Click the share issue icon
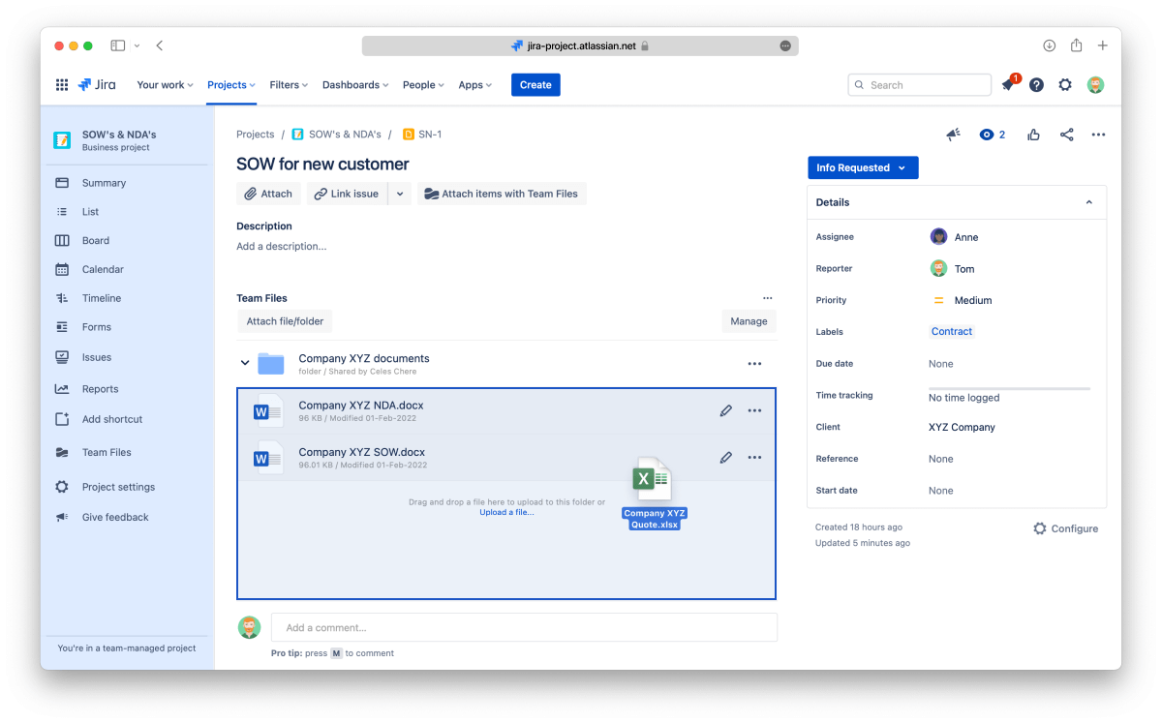The height and width of the screenshot is (723, 1162). tap(1066, 135)
